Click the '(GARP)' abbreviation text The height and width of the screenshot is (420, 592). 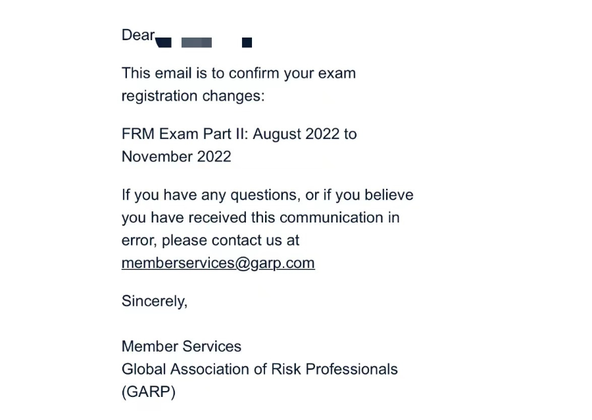click(x=149, y=392)
